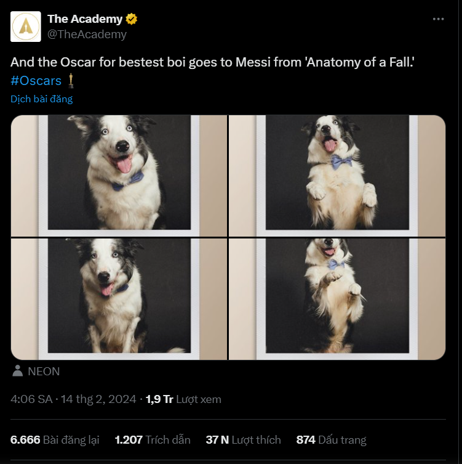Image resolution: width=462 pixels, height=464 pixels.
Task: Click the tagged person icon beside NEON
Action: click(x=17, y=371)
